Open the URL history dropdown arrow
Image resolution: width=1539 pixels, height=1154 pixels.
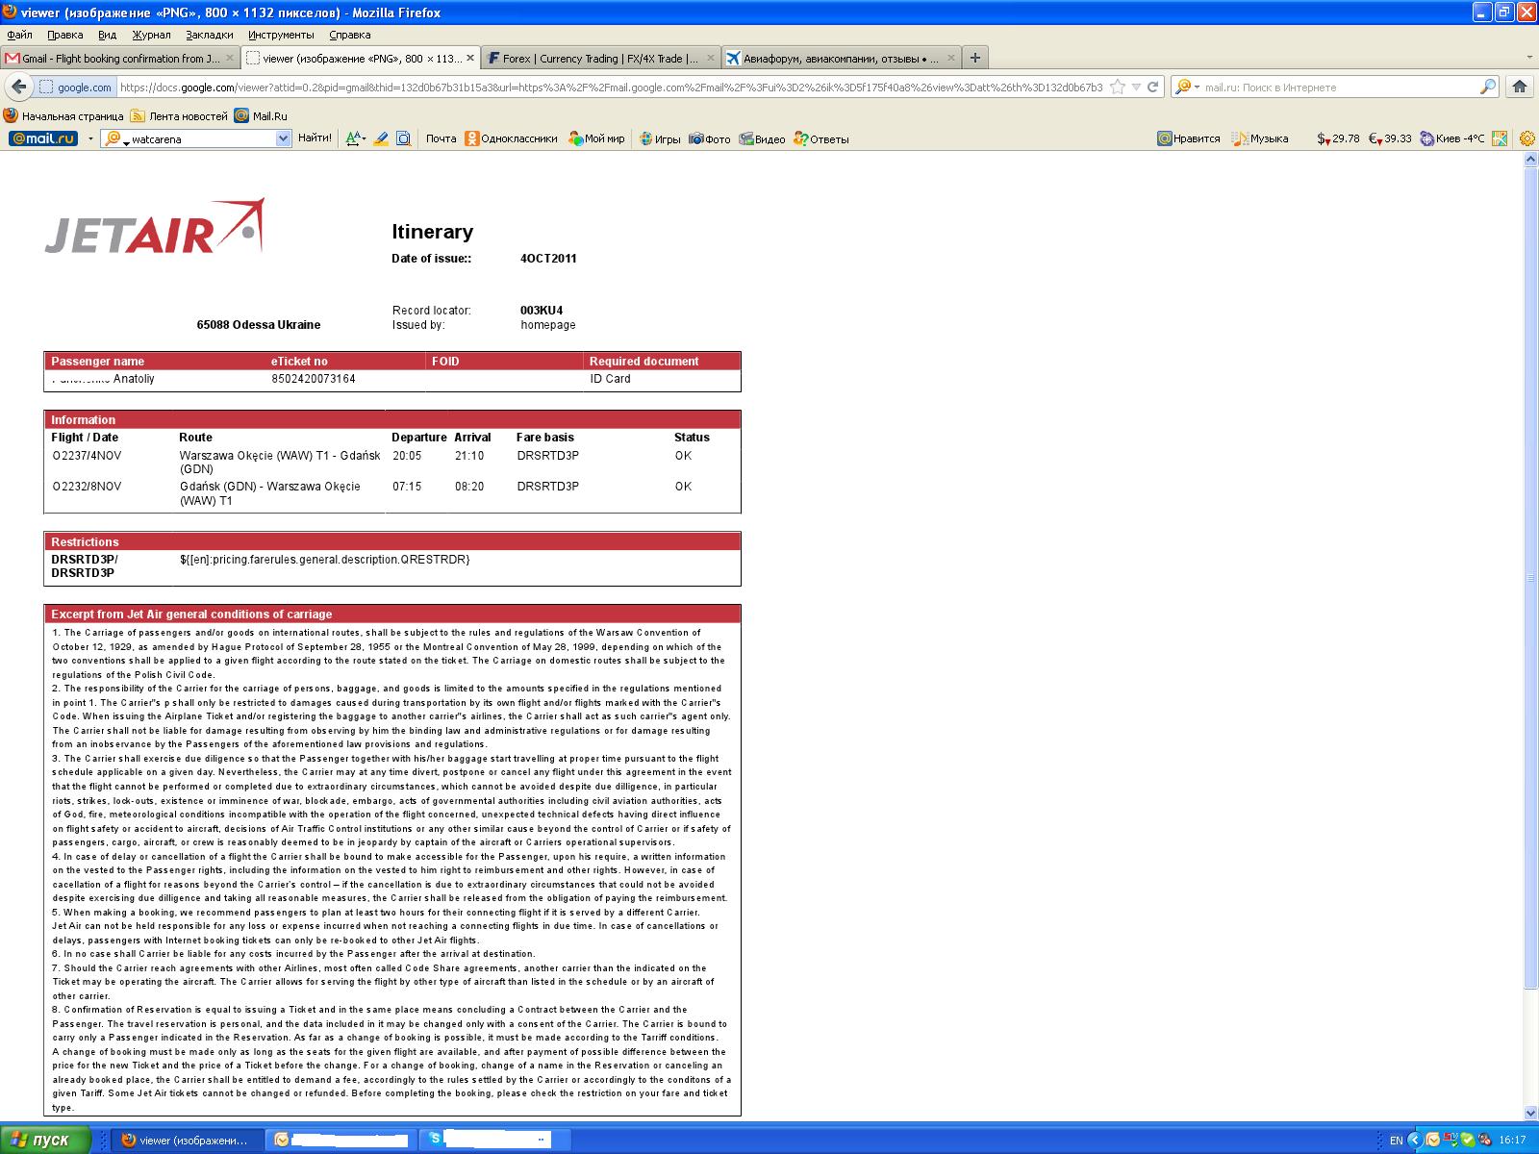coord(1136,87)
